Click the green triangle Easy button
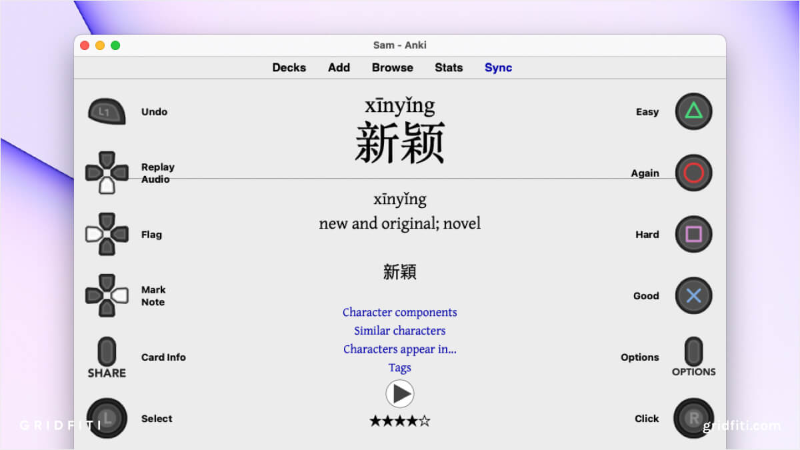800x450 pixels. click(x=694, y=111)
